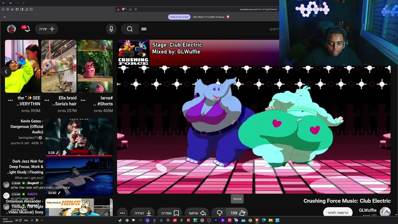Viewport: 398px width, 224px height.
Task: Open Adobe Premiere Pro from taskbar
Action: point(216,220)
